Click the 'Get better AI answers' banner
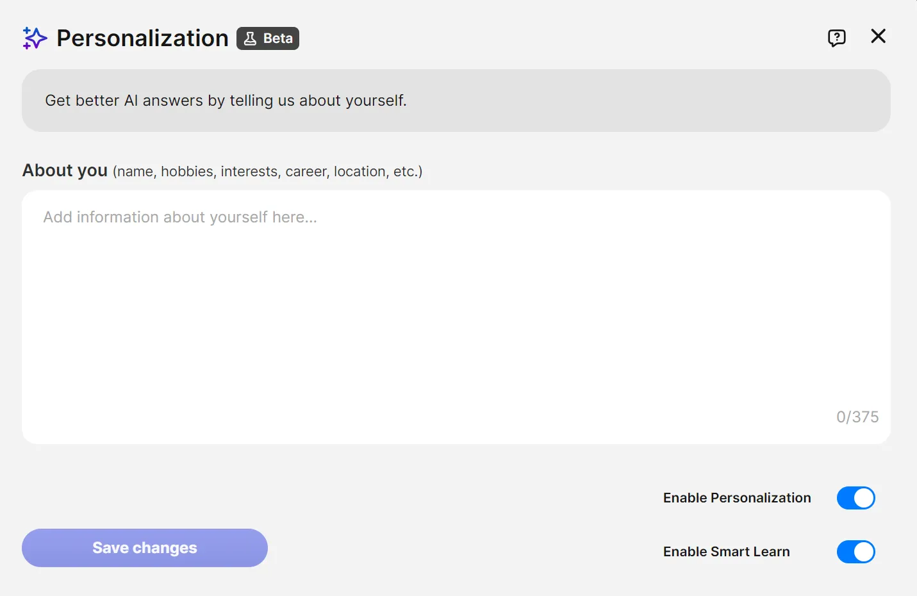This screenshot has height=596, width=917. 456,101
